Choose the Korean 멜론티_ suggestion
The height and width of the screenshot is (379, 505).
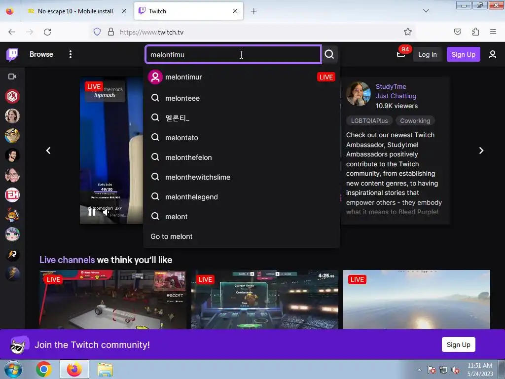242,118
